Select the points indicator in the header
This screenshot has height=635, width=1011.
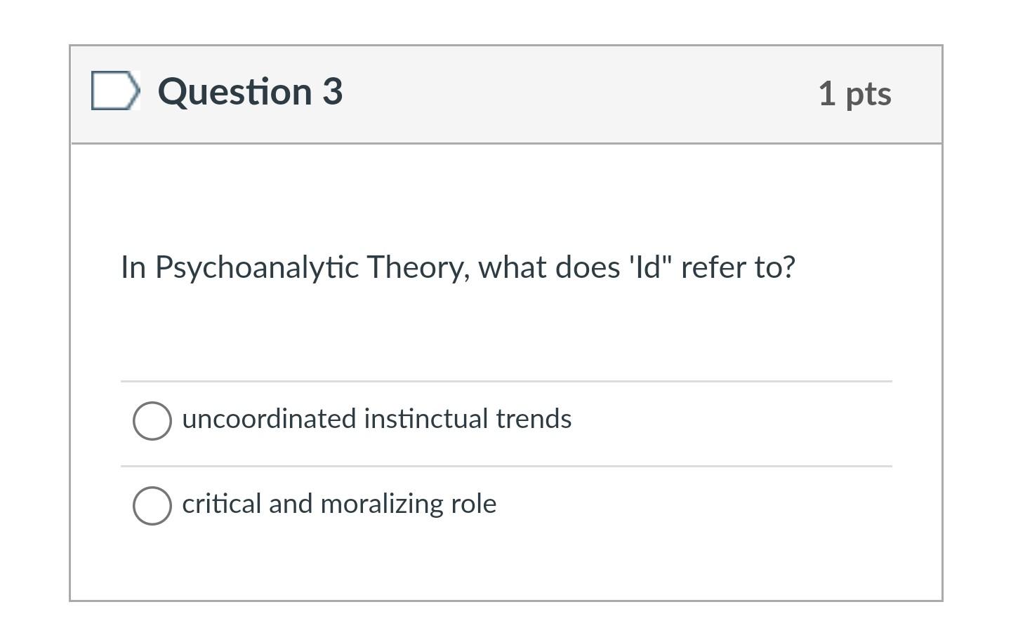pos(855,93)
